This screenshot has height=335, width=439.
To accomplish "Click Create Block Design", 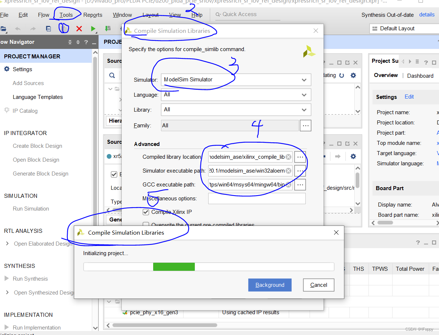I will 37,146.
